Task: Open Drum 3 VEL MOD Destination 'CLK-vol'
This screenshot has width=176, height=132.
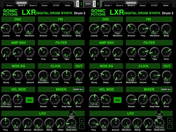Action: click(94, 104)
